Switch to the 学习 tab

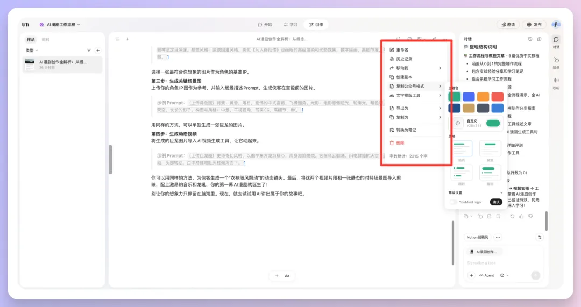point(289,25)
